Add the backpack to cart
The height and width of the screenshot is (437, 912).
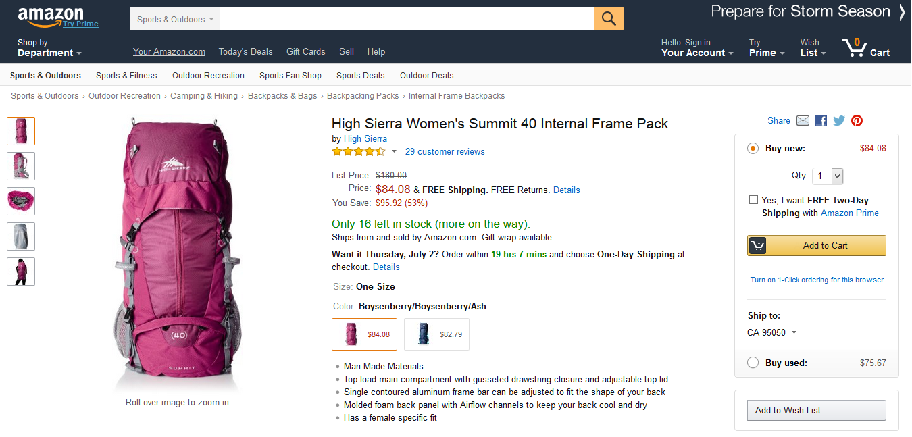tap(817, 245)
